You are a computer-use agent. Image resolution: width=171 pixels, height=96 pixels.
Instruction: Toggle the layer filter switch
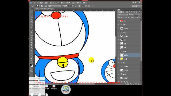coord(139,12)
